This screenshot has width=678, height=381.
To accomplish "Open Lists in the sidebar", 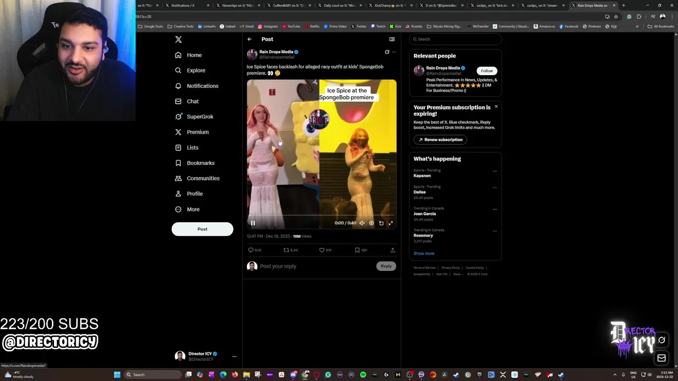I will 186,148.
